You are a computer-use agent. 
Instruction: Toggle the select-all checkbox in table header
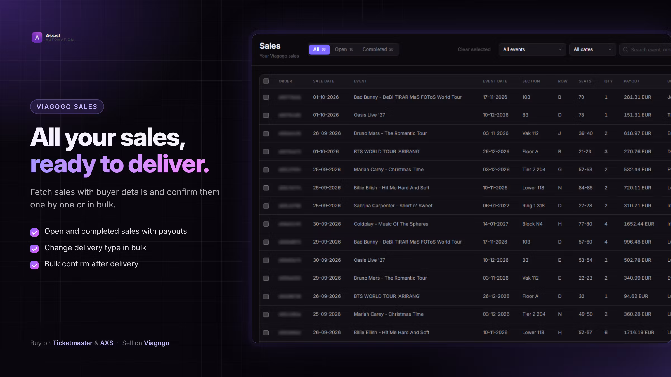266,81
